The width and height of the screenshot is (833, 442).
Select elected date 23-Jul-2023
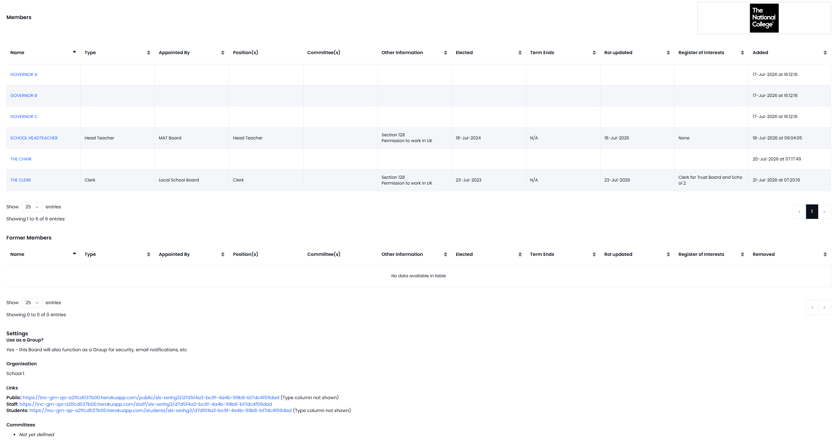tap(469, 180)
